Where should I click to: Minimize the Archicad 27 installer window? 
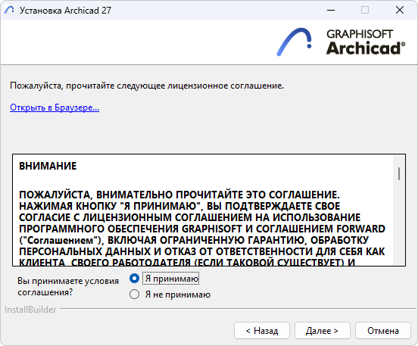(x=331, y=10)
